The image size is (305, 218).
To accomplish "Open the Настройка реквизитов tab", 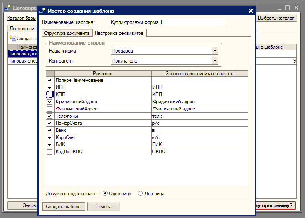I will 119,33.
